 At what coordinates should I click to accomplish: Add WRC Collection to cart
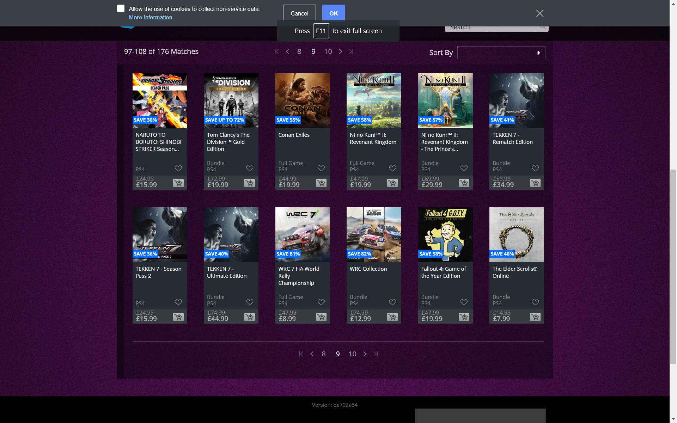pos(392,317)
